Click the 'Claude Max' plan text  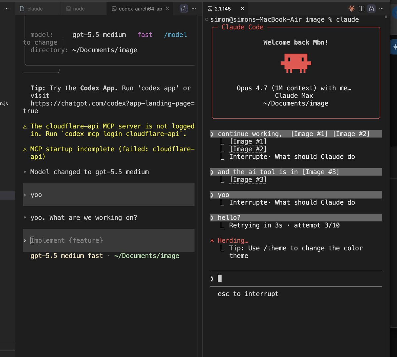click(x=294, y=96)
